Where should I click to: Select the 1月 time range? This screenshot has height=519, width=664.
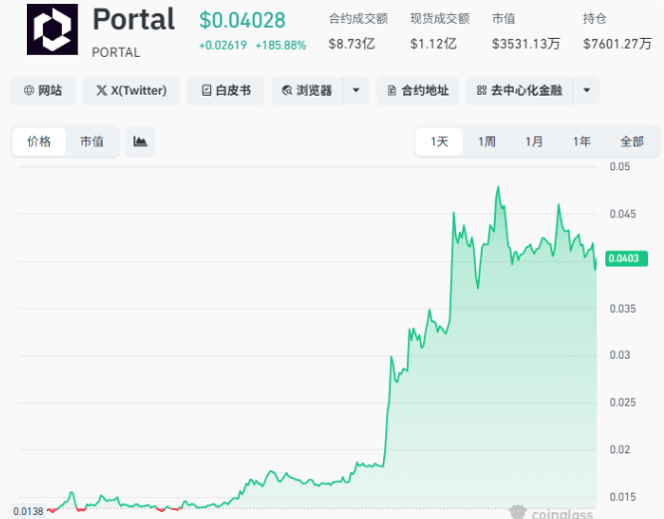click(x=534, y=141)
